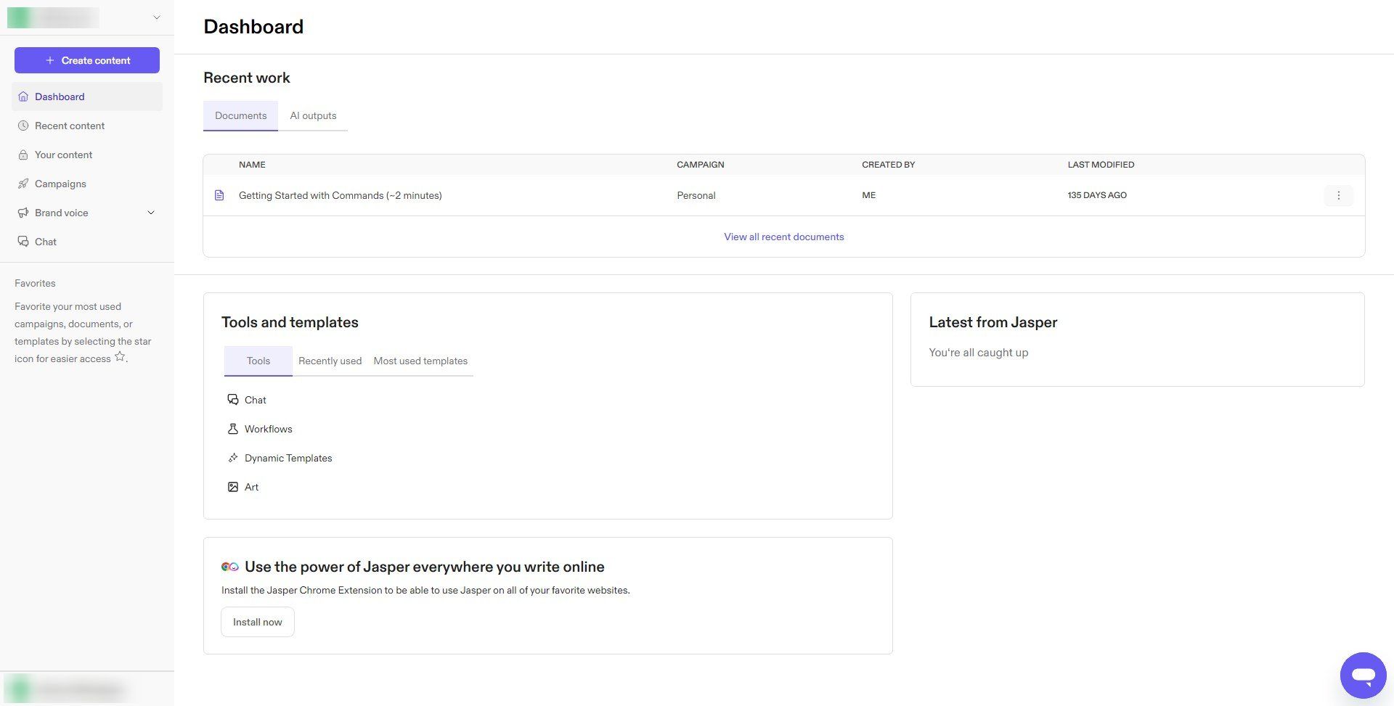Viewport: 1394px width, 706px height.
Task: Click the Chat bubble icon in Tools list
Action: click(233, 400)
